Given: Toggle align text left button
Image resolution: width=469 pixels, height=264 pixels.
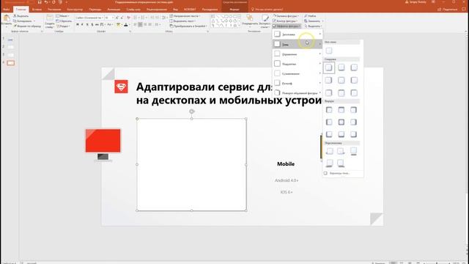Looking at the screenshot, I should click(135, 24).
